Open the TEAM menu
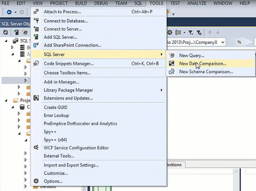The height and width of the screenshot is (191, 256). click(x=121, y=3)
